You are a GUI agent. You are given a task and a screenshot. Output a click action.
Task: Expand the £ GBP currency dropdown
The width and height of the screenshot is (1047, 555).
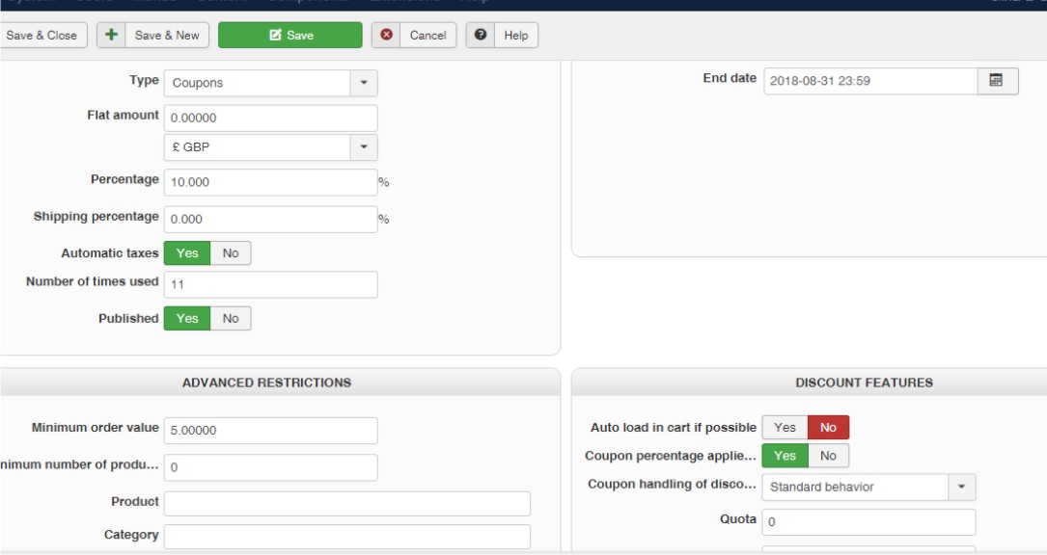pyautogui.click(x=270, y=147)
